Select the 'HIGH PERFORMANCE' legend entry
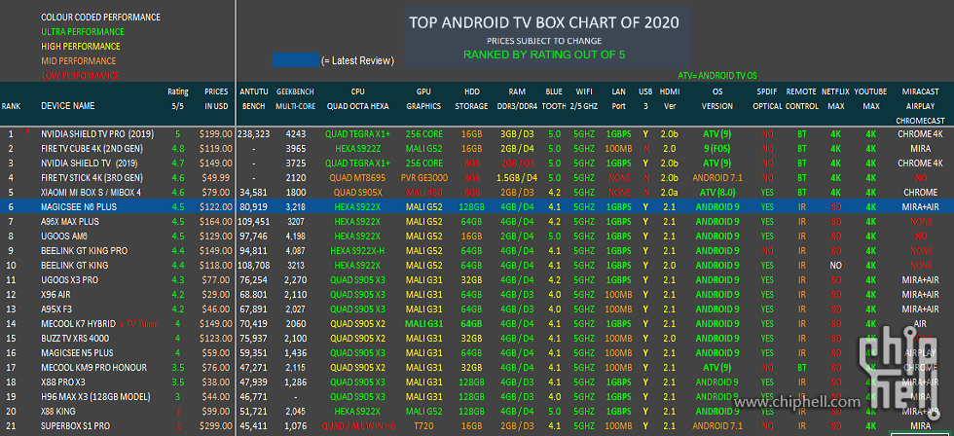The width and height of the screenshot is (954, 436). pyautogui.click(x=80, y=46)
